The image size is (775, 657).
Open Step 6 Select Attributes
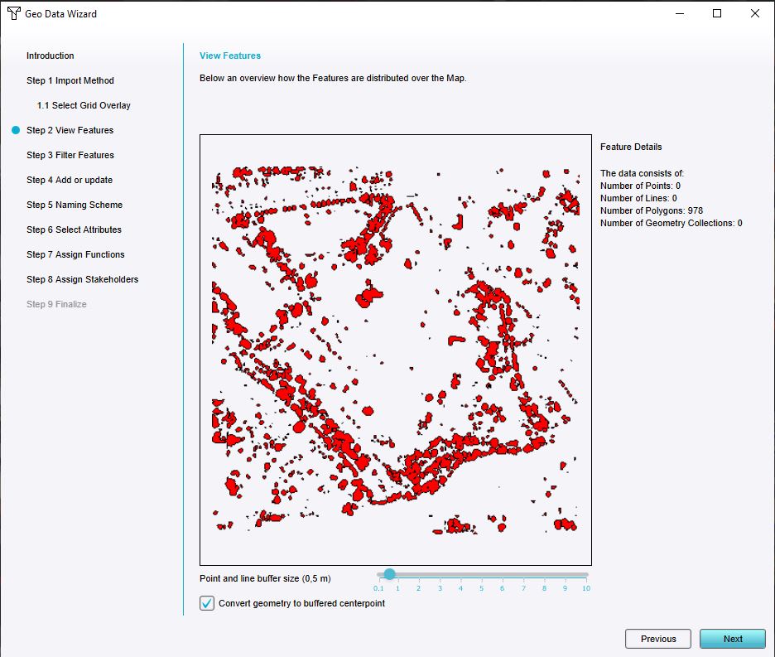point(74,229)
